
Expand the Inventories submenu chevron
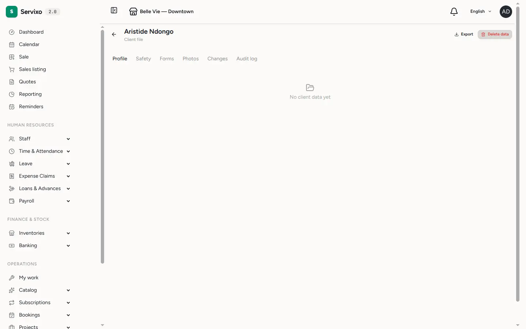click(x=68, y=233)
